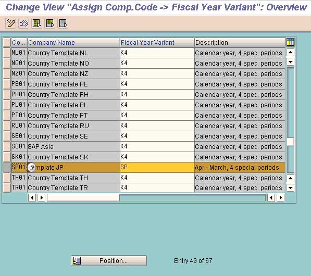The image size is (311, 276).
Task: Click the search help icon in SP01 row
Action: [31, 168]
